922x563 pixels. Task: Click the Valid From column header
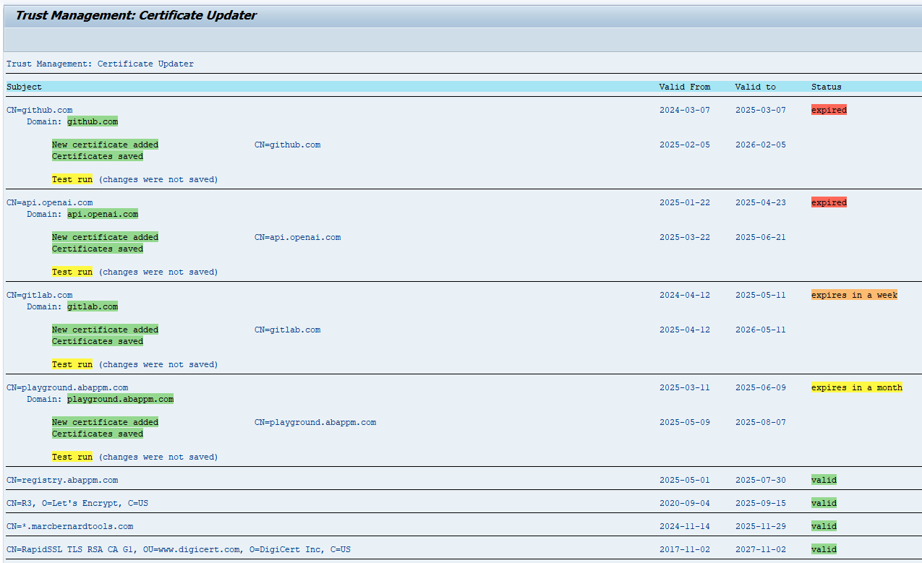(x=685, y=87)
